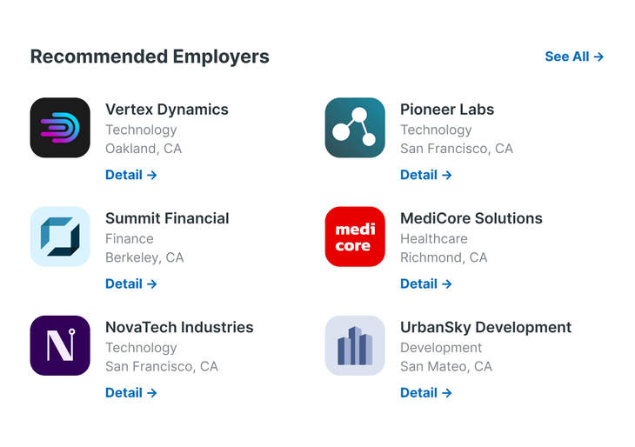Click the NovaTech Industries purple logo
Viewport: 635px width, 447px height.
coord(60,345)
